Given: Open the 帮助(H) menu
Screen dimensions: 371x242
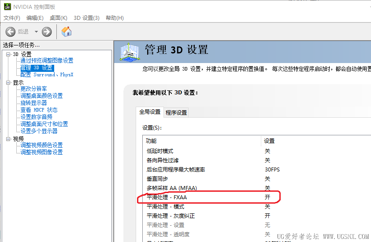Looking at the screenshot, I should point(115,18).
